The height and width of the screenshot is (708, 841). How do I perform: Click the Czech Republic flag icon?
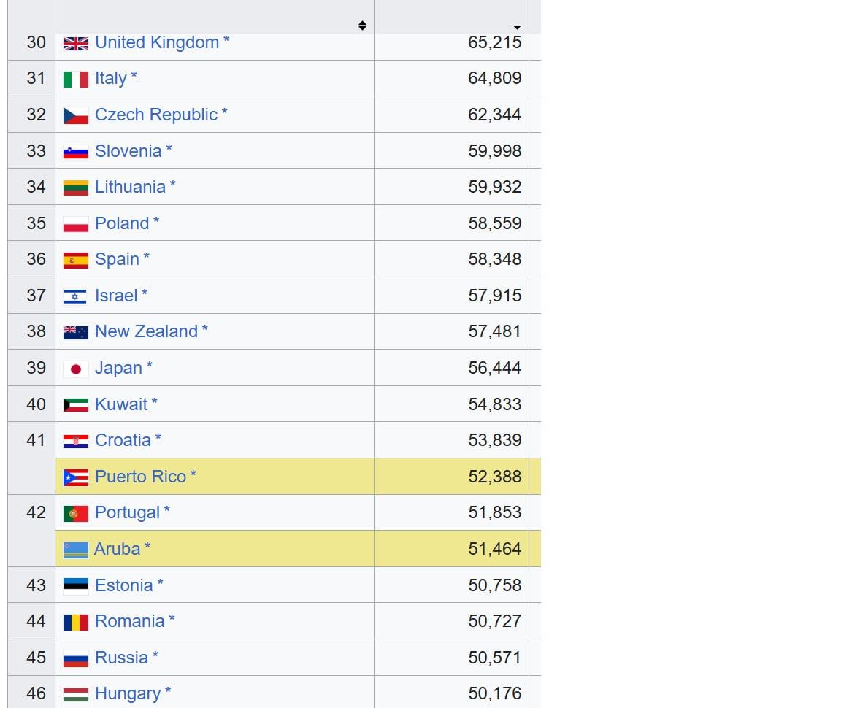75,115
